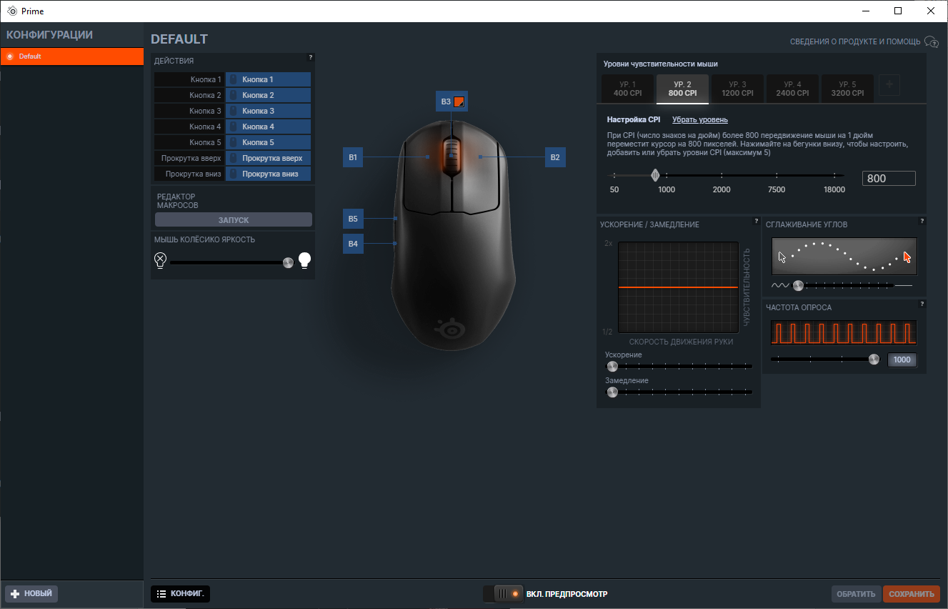Click help icon for Частота опроса
The width and height of the screenshot is (948, 609).
pyautogui.click(x=922, y=304)
